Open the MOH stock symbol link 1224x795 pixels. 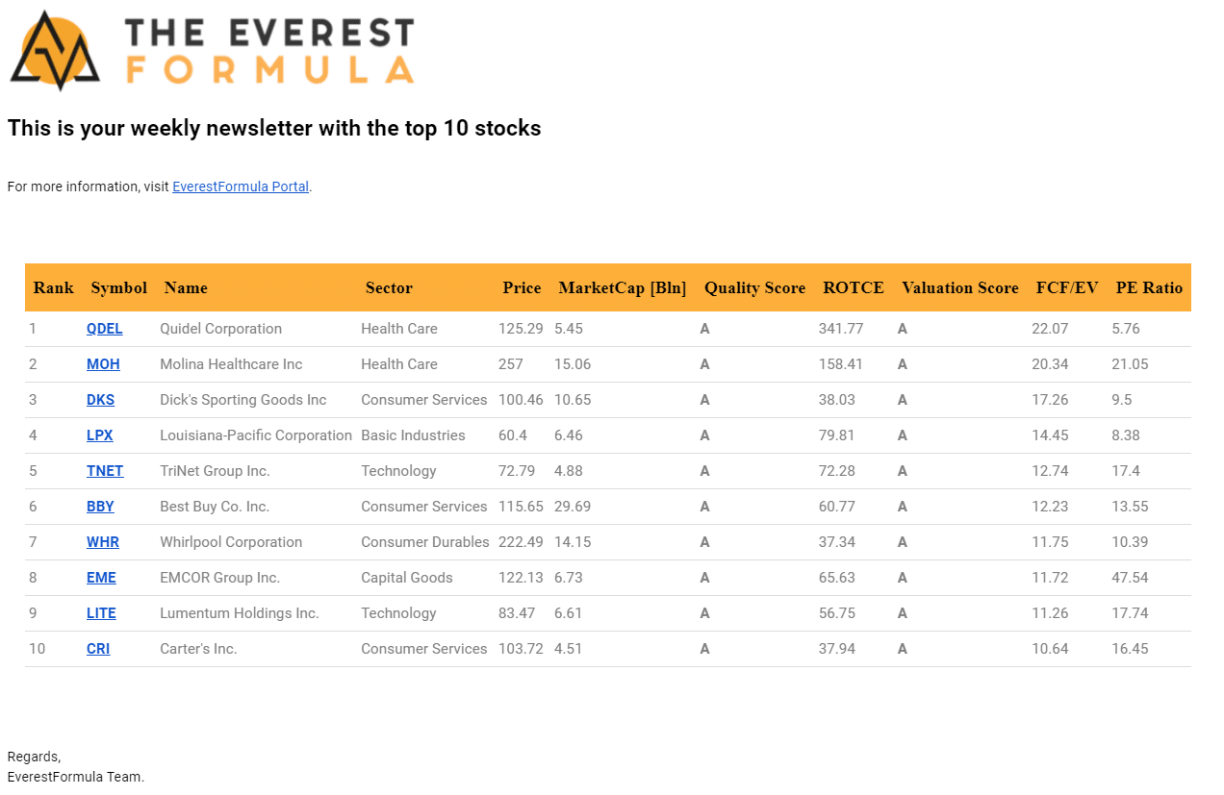click(103, 364)
